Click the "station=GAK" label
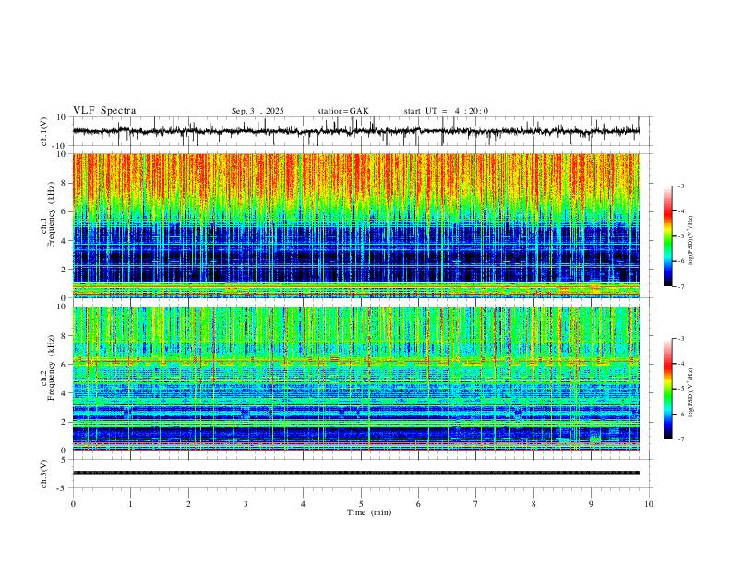731x565 pixels. [x=342, y=111]
